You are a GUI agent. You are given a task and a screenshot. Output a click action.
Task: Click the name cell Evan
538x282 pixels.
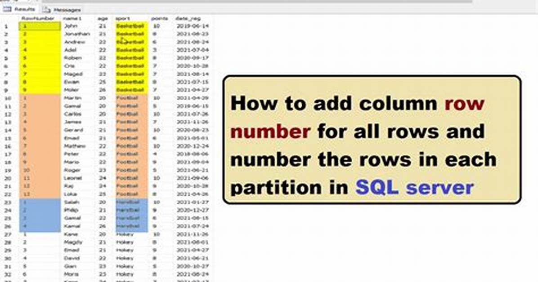(72, 82)
